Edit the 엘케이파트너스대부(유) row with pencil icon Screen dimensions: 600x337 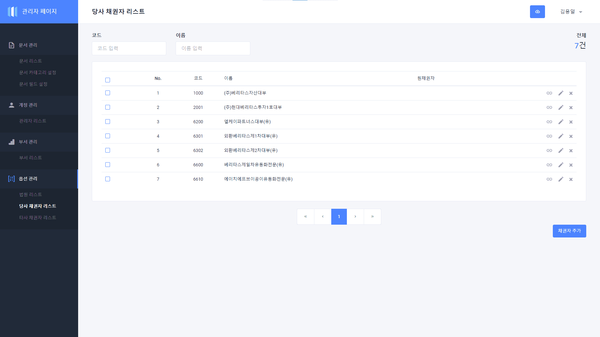[x=561, y=122]
